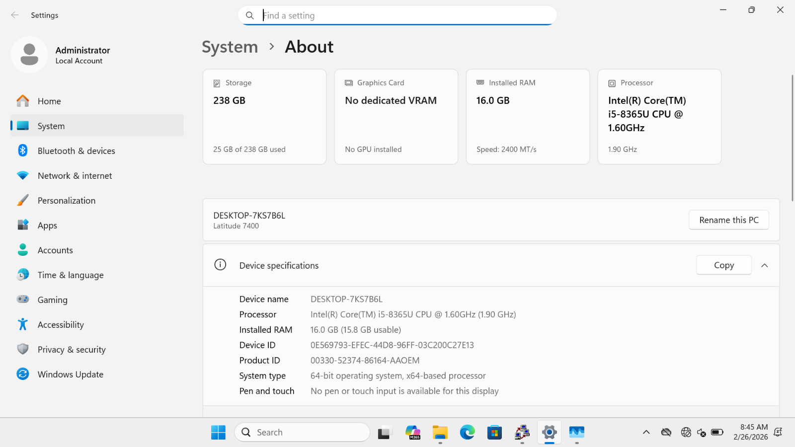Click the back arrow in Settings
This screenshot has width=795, height=447.
coord(15,15)
